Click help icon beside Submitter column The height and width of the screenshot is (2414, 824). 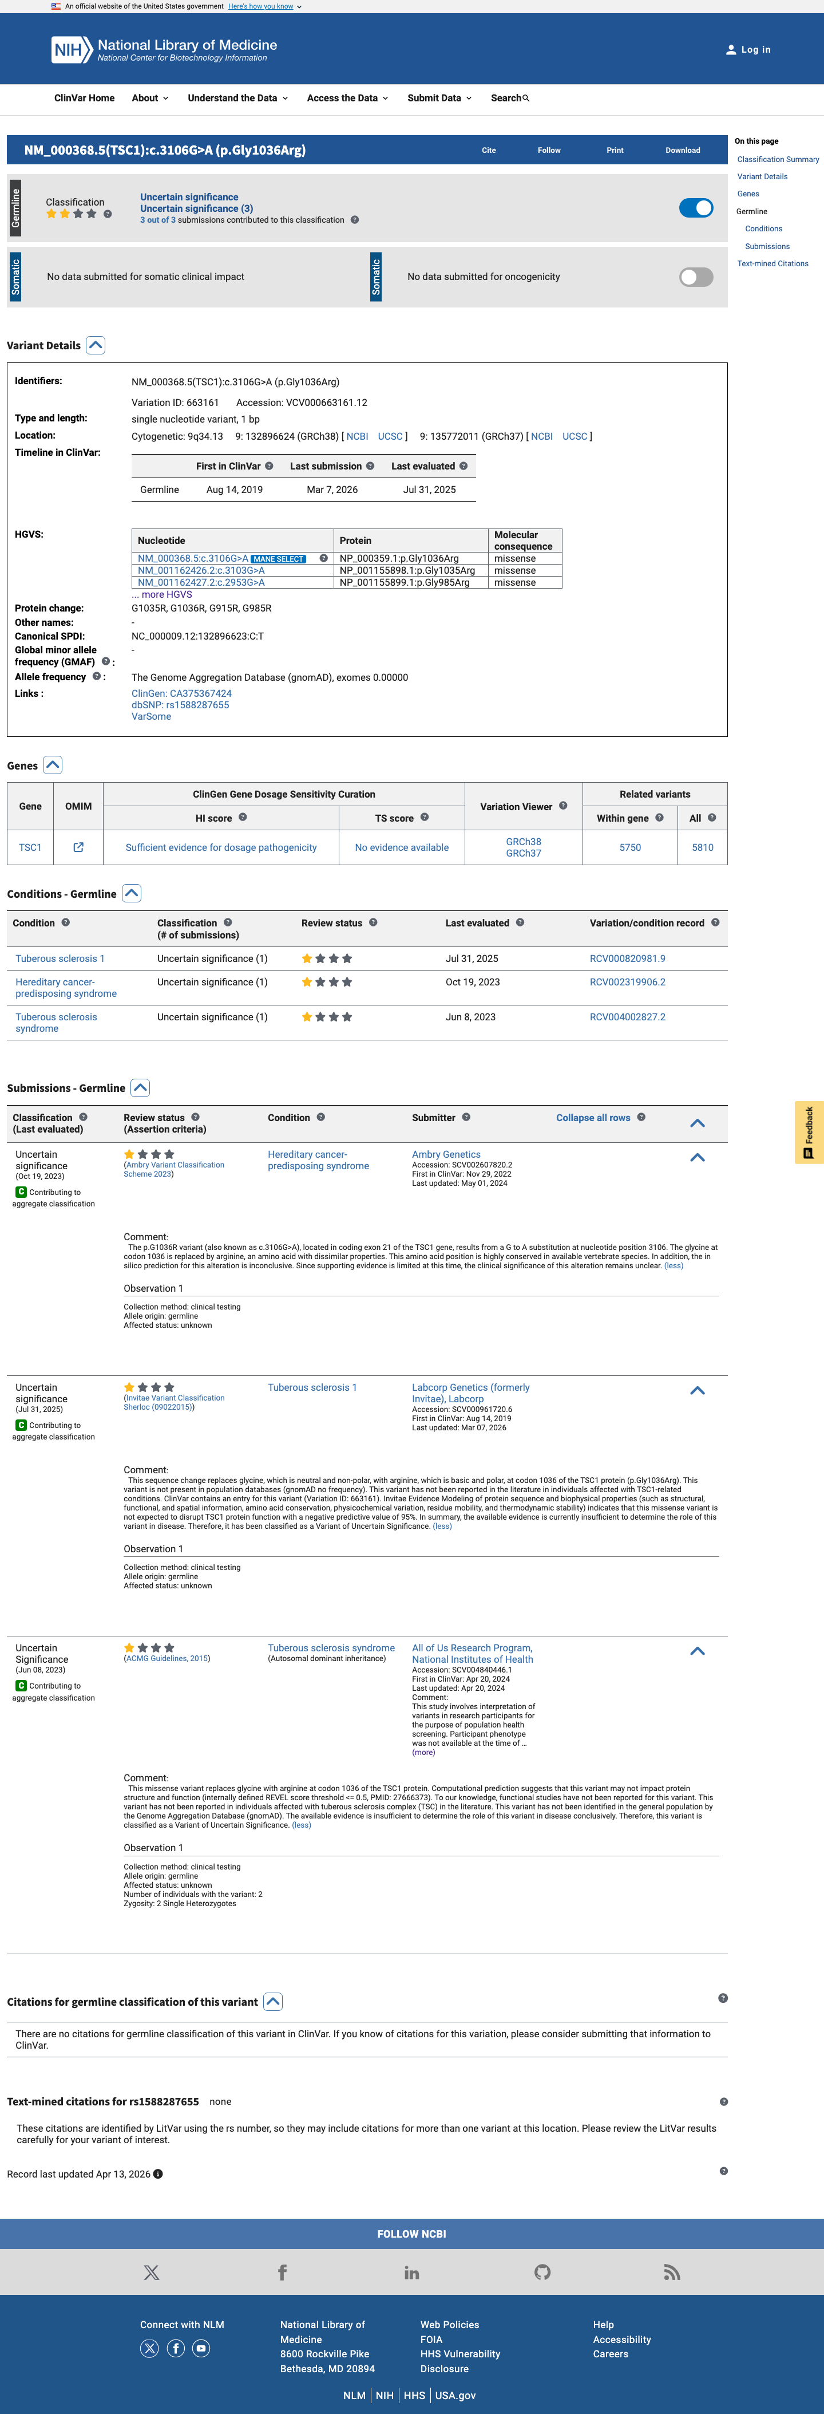click(x=466, y=1117)
